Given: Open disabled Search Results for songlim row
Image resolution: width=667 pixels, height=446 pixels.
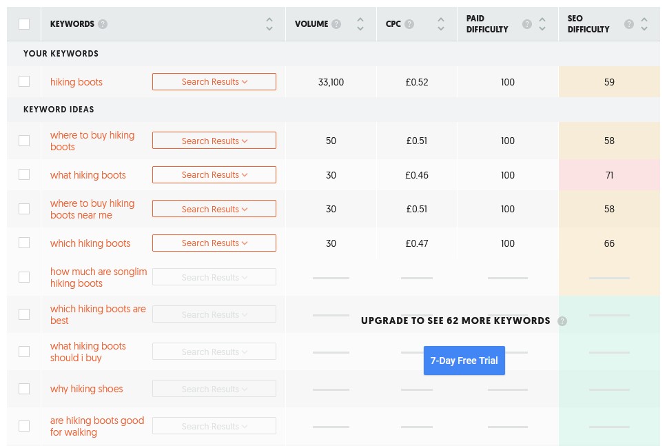Looking at the screenshot, I should tap(214, 277).
